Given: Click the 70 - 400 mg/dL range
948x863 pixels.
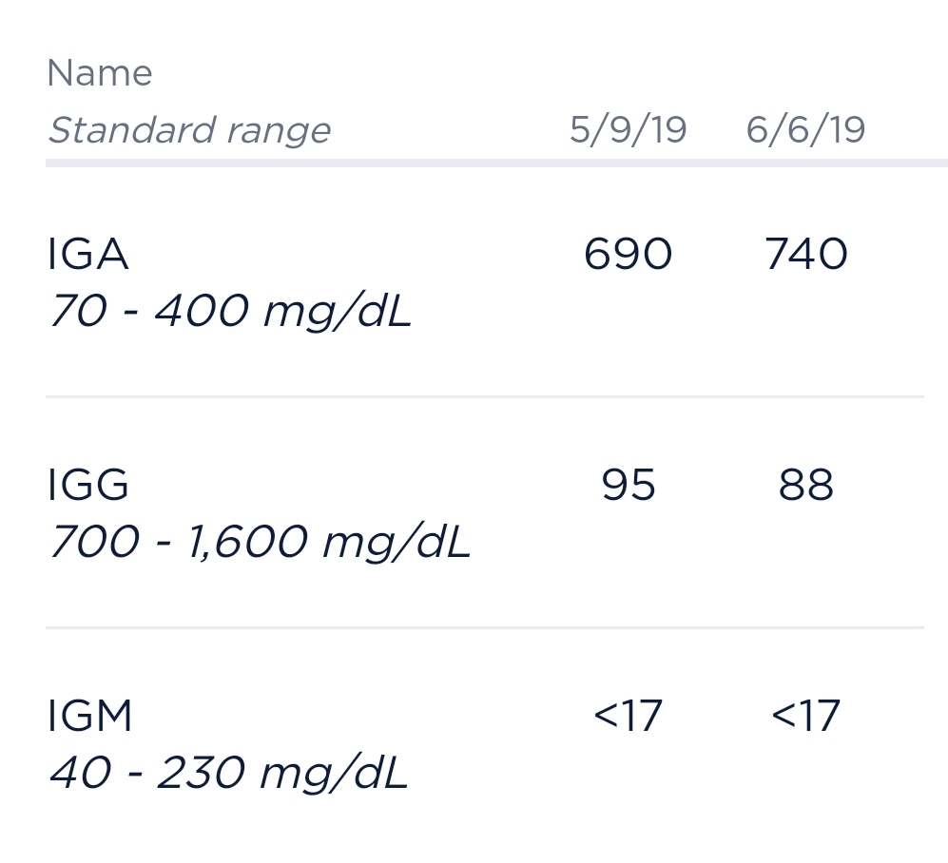Looking at the screenshot, I should tap(229, 312).
